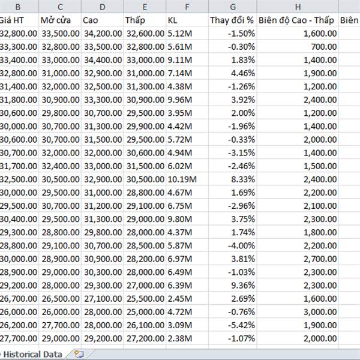360x360 pixels.
Task: Select the cell with volume 10.19M
Action: (187, 179)
